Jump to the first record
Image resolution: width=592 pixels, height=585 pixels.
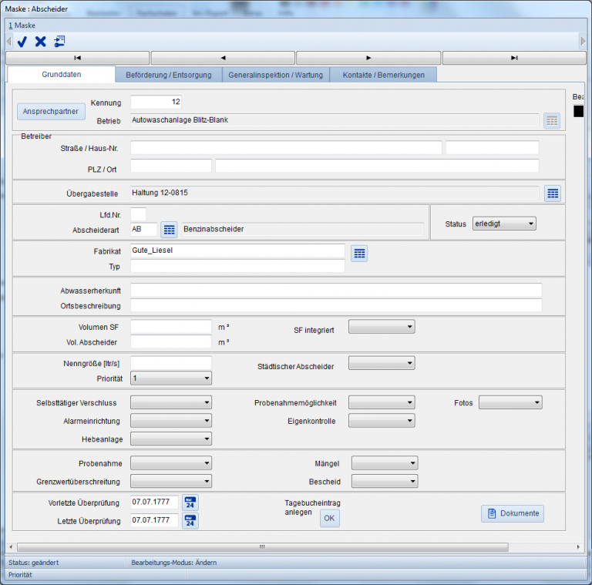(77, 58)
